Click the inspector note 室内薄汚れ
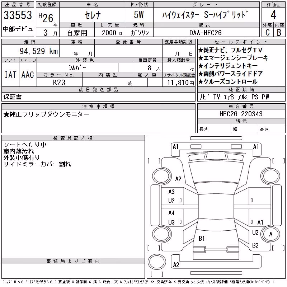Screen dimensions: 287x287 tap(19, 151)
